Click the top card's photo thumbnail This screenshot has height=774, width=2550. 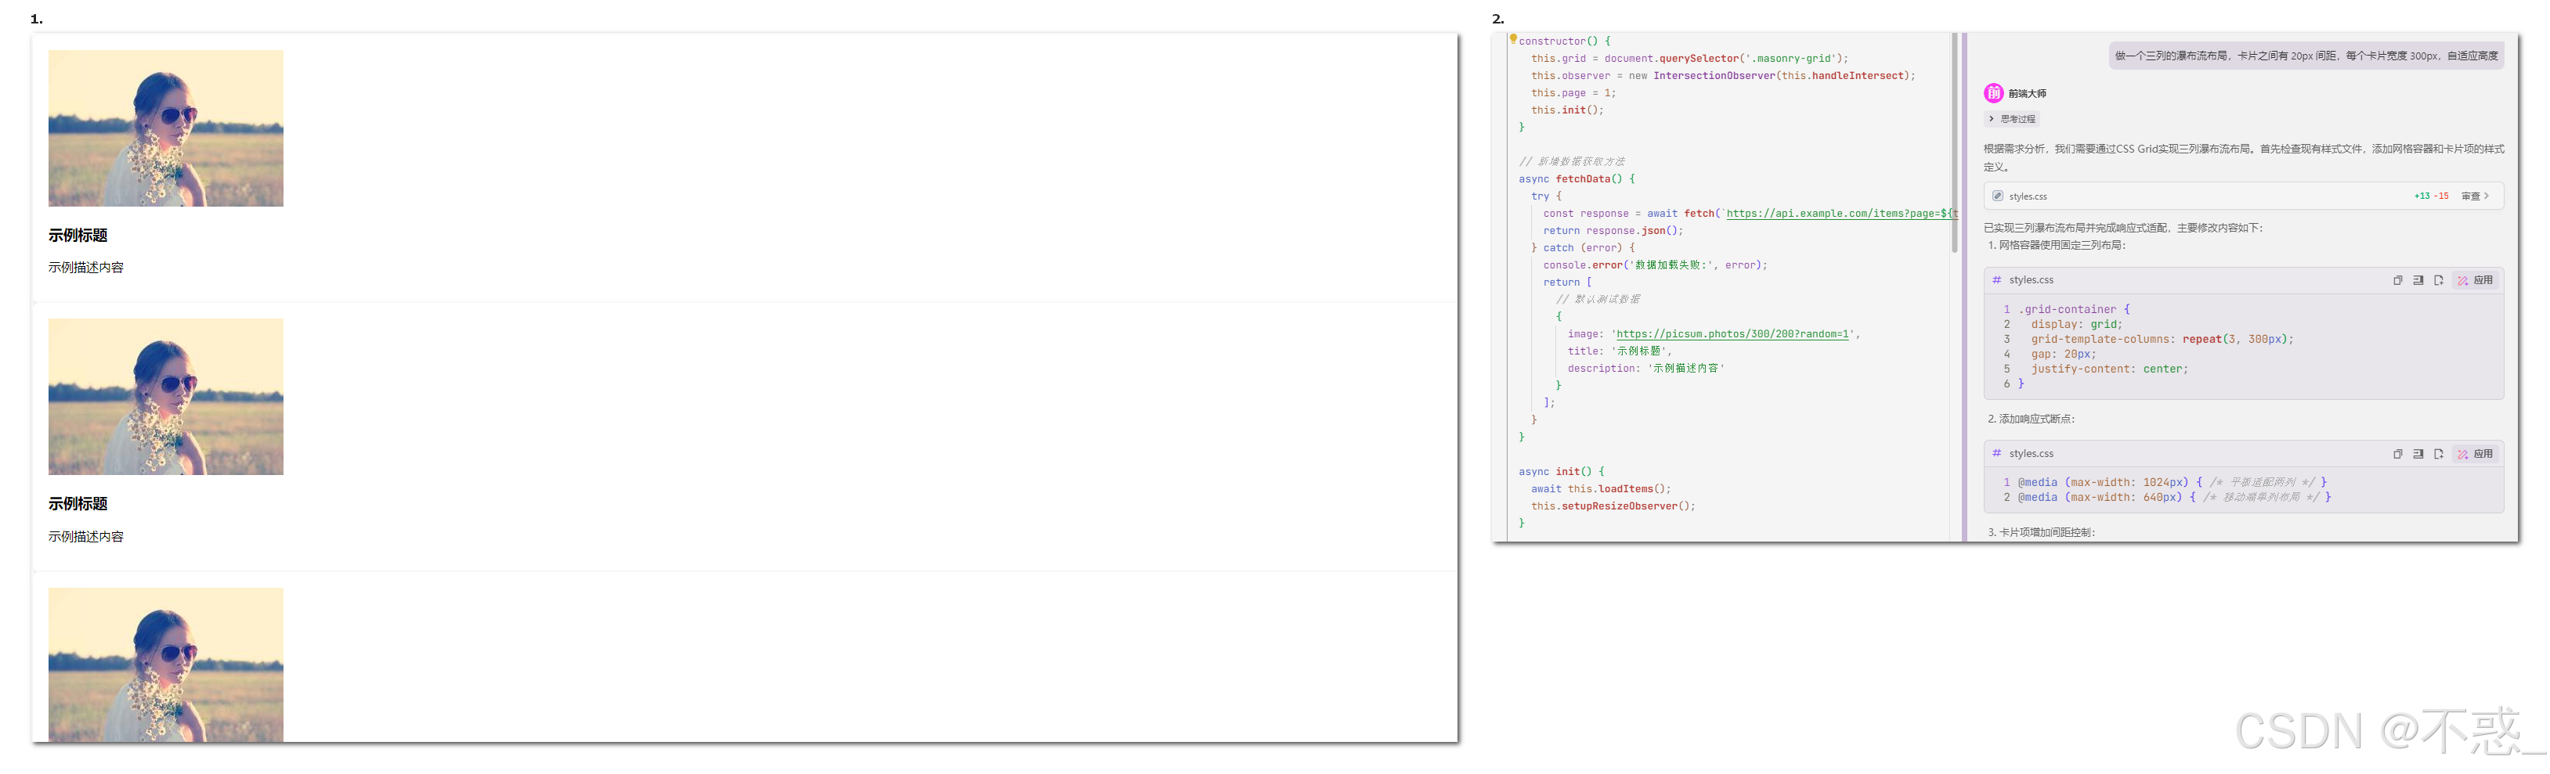165,128
